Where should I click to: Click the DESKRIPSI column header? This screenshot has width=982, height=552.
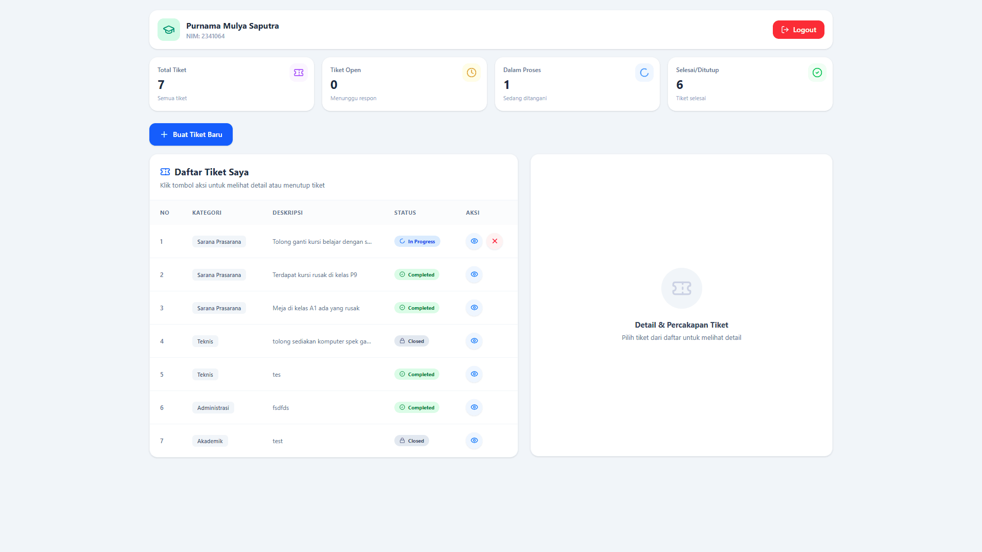(x=287, y=213)
